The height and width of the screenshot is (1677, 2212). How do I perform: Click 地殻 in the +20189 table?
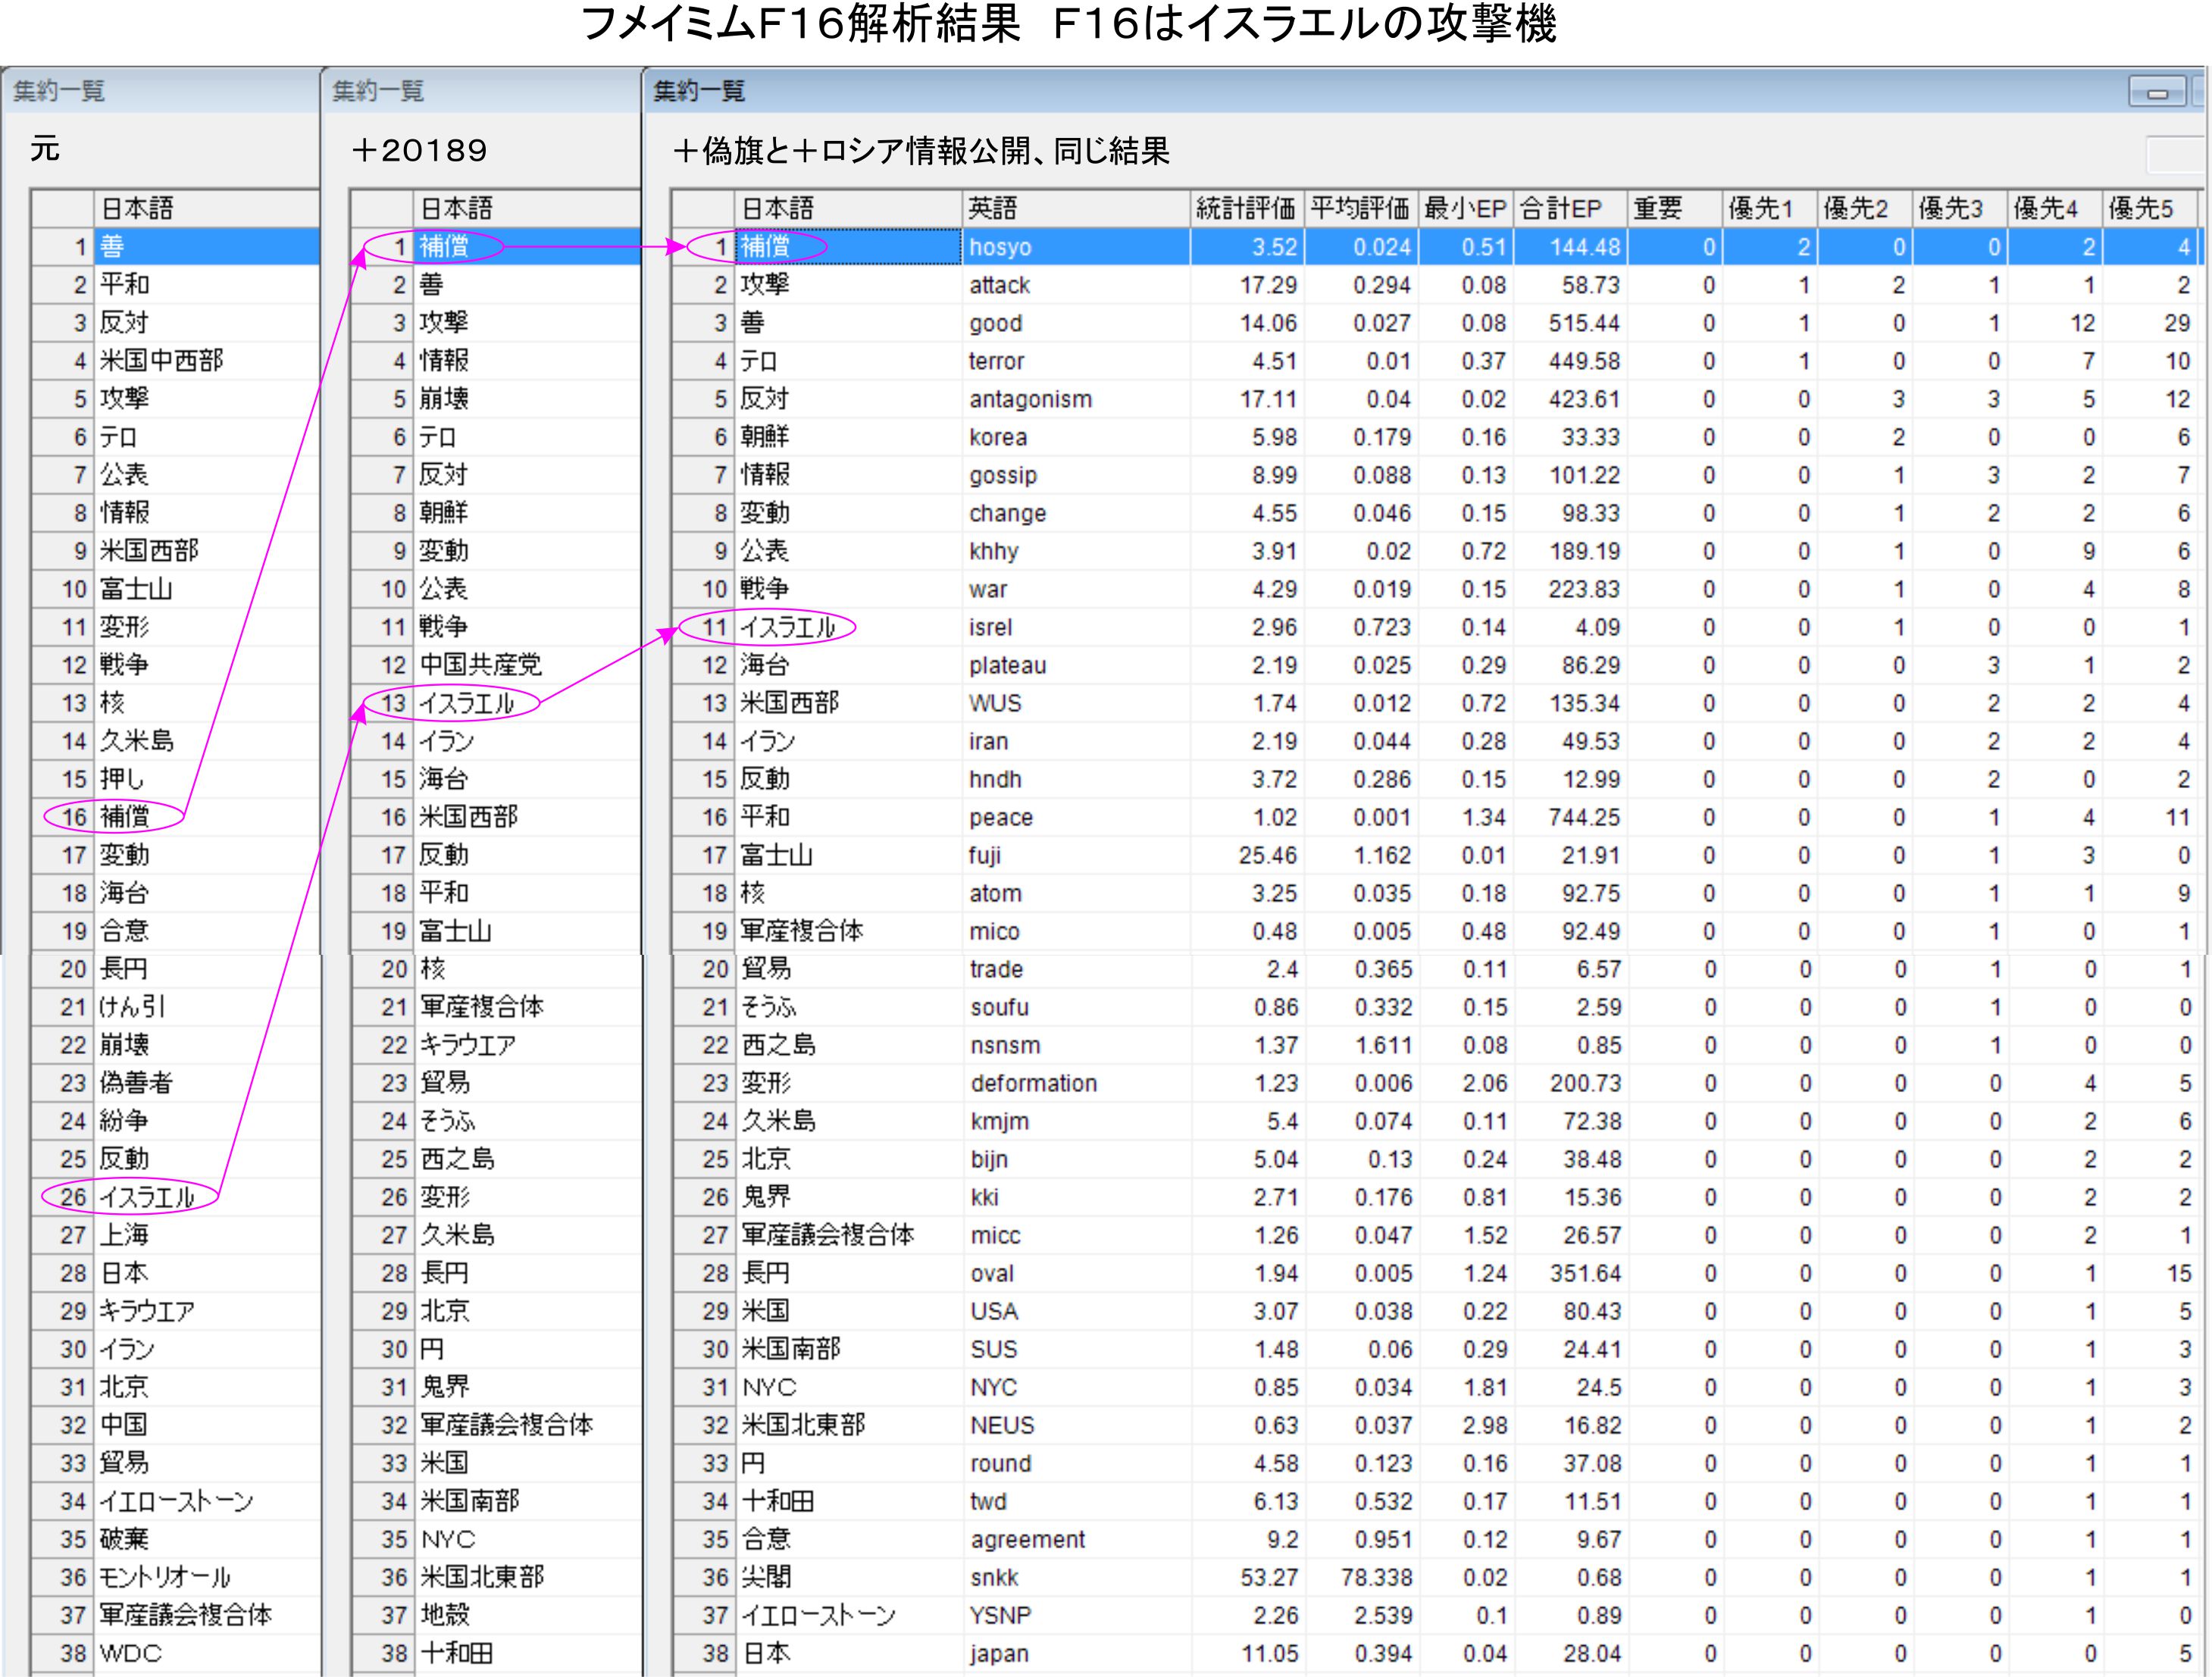tap(445, 1615)
